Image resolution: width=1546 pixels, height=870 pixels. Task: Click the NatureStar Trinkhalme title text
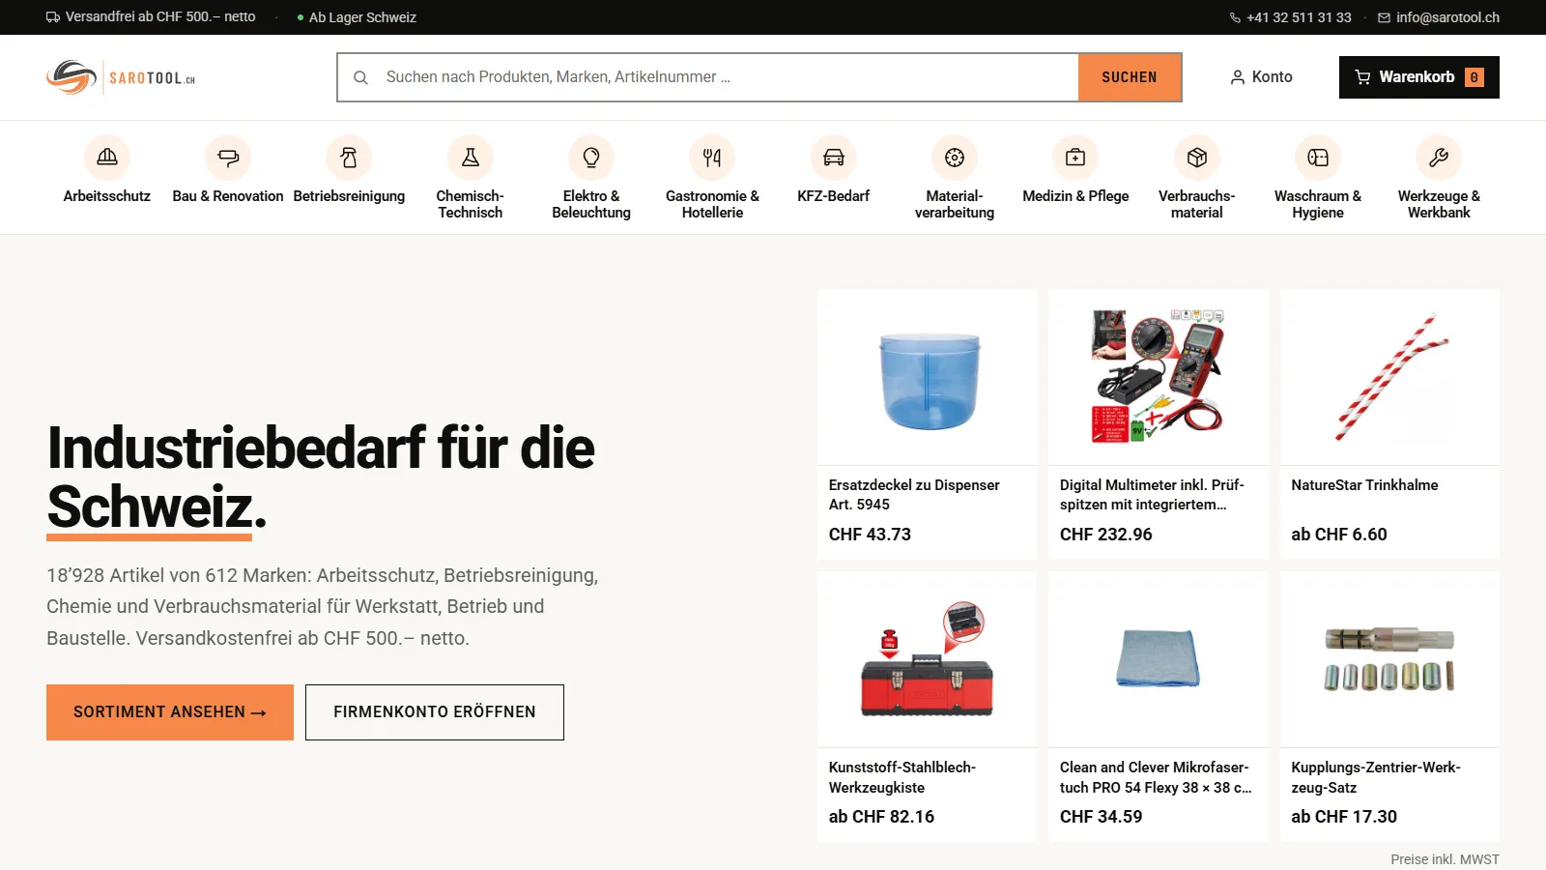coord(1364,485)
